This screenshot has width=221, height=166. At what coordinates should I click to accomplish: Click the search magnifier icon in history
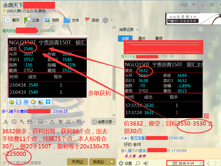(x=138, y=163)
